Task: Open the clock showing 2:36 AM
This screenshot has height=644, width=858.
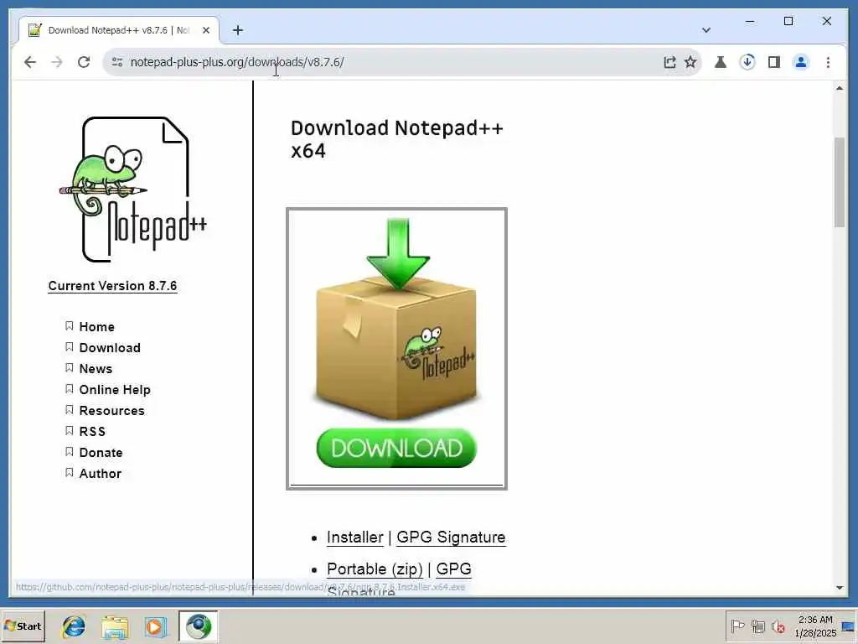Action: point(815,626)
